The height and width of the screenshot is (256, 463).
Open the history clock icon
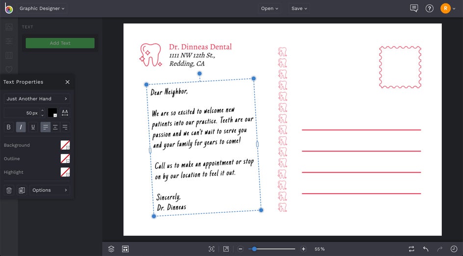pyautogui.click(x=454, y=249)
